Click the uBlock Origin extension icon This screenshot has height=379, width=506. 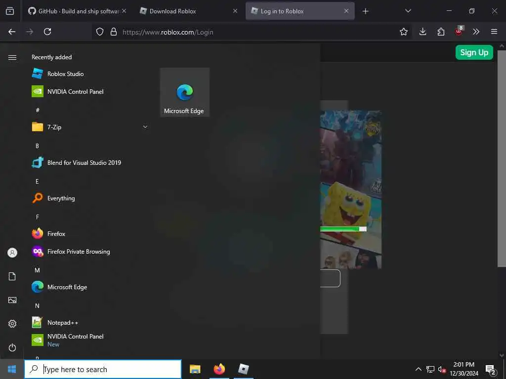click(459, 32)
